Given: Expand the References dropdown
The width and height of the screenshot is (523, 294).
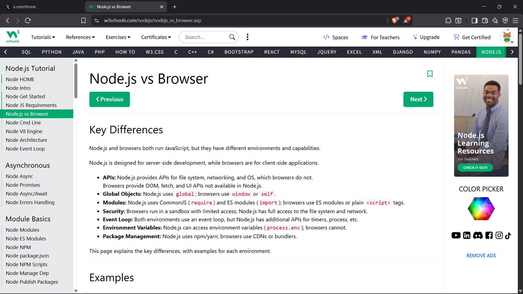Looking at the screenshot, I should pyautogui.click(x=80, y=37).
